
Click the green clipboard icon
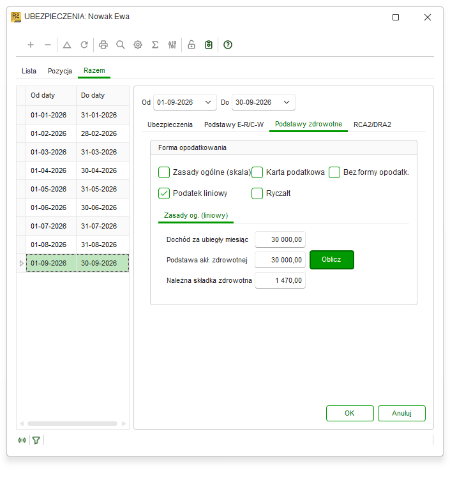click(x=209, y=45)
